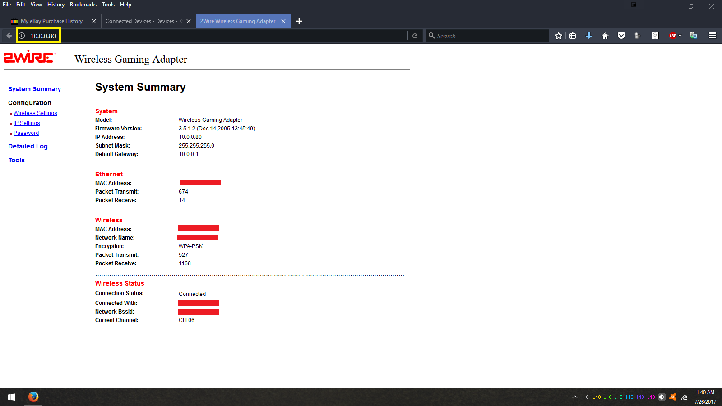Viewport: 722px width, 406px height.
Task: Open the translate extension icon
Action: coord(694,36)
